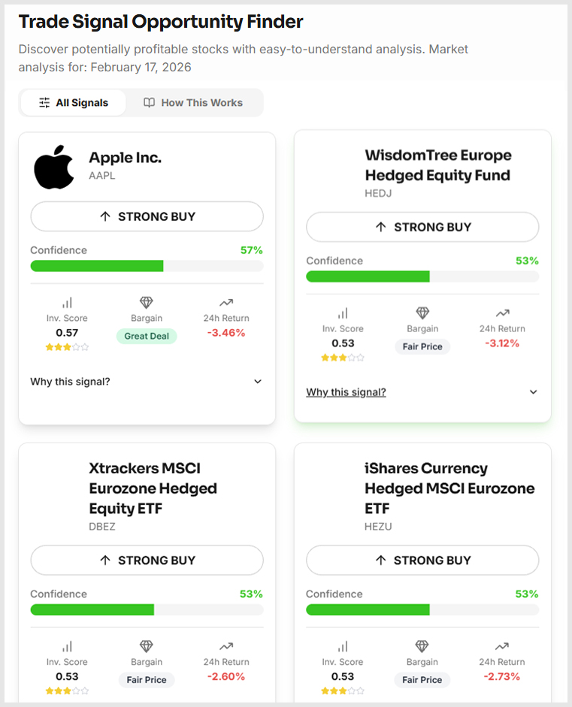Image resolution: width=572 pixels, height=707 pixels.
Task: Click the STRONG BUY button for HEZU
Action: coord(422,560)
